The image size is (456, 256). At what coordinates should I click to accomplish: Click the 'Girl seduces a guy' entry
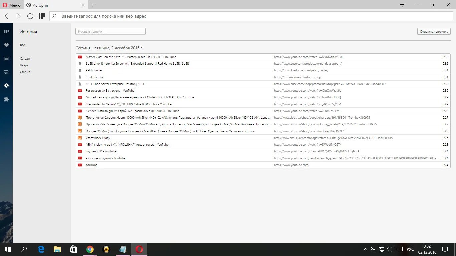pos(263,97)
